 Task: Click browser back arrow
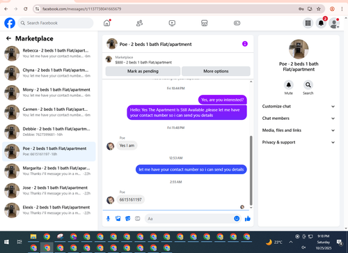(x=6, y=9)
